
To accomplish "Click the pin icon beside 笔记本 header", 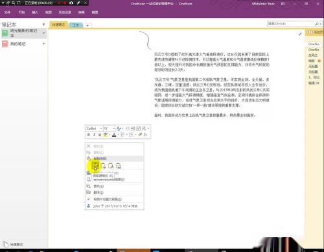I will pos(43,25).
